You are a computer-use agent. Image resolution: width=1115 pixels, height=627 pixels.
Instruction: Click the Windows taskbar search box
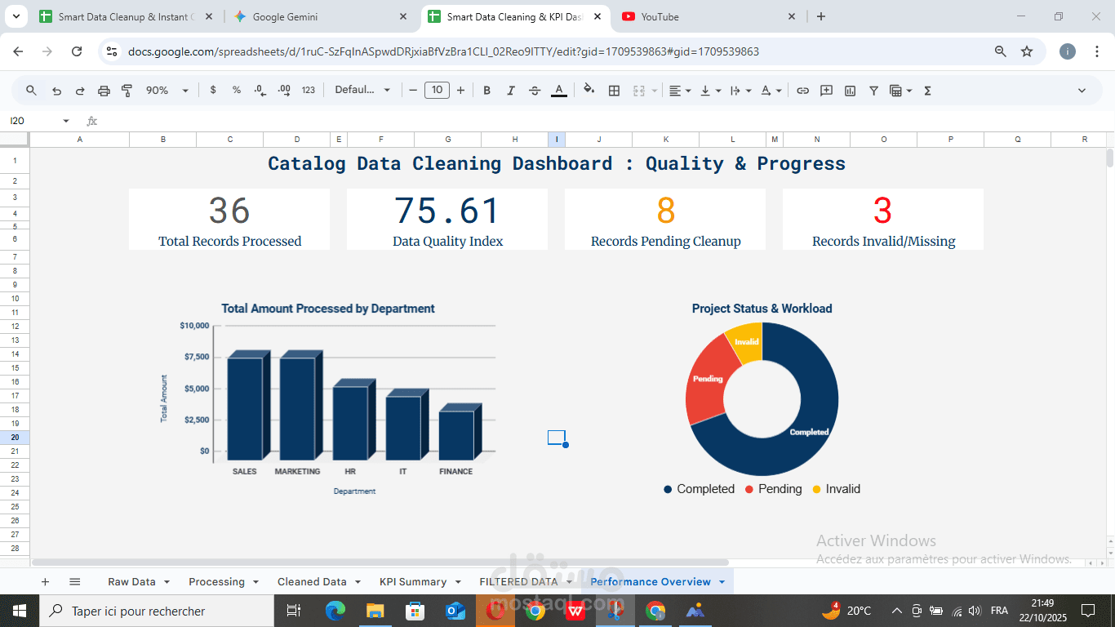click(157, 611)
